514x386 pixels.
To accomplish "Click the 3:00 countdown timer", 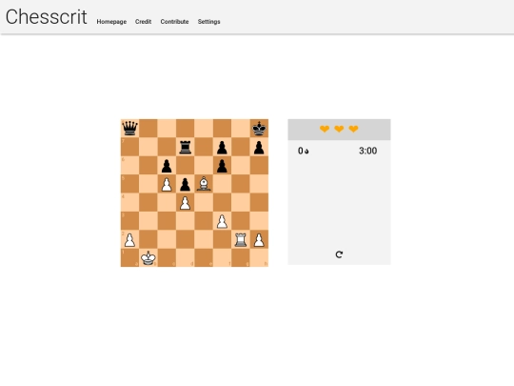I will [367, 151].
